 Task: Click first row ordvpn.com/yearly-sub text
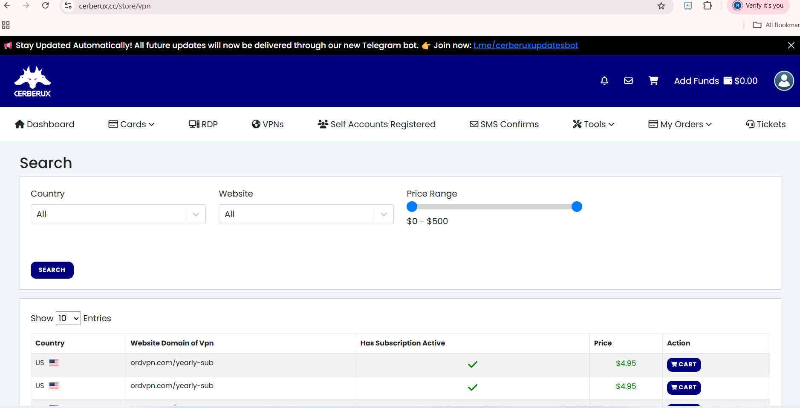[x=172, y=363]
